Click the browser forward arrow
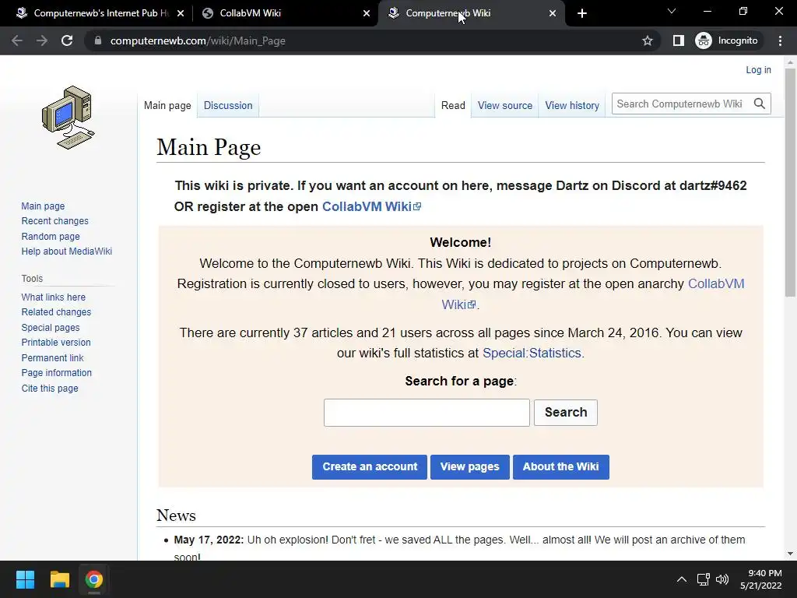This screenshot has width=797, height=598. coord(42,40)
